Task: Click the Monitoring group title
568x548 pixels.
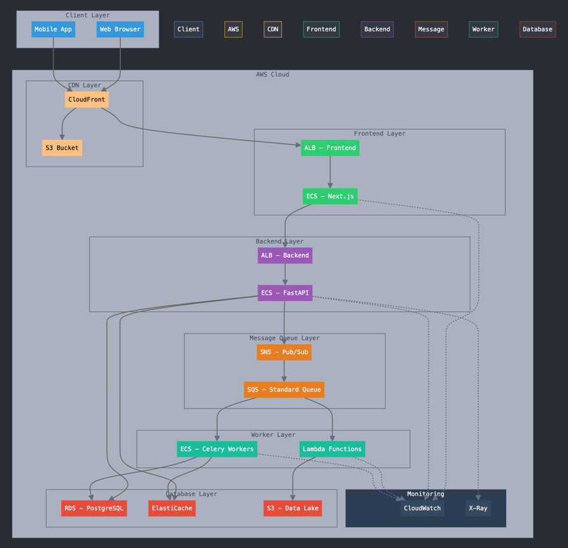Action: [425, 494]
